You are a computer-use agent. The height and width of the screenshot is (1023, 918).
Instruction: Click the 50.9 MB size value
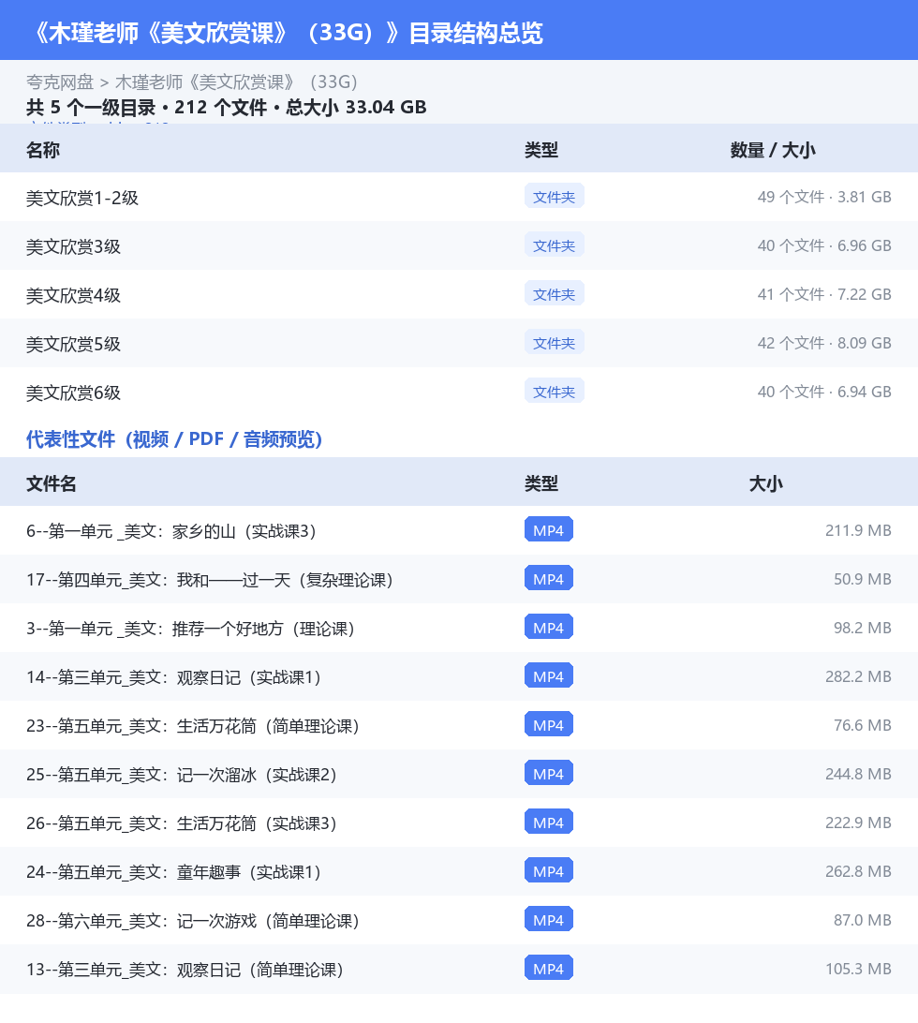click(x=863, y=579)
